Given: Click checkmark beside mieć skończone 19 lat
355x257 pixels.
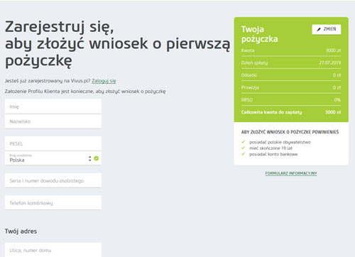Looking at the screenshot, I should (x=243, y=148).
